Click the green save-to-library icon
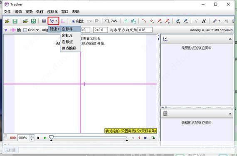This screenshot has height=156, width=237. [x=33, y=21]
